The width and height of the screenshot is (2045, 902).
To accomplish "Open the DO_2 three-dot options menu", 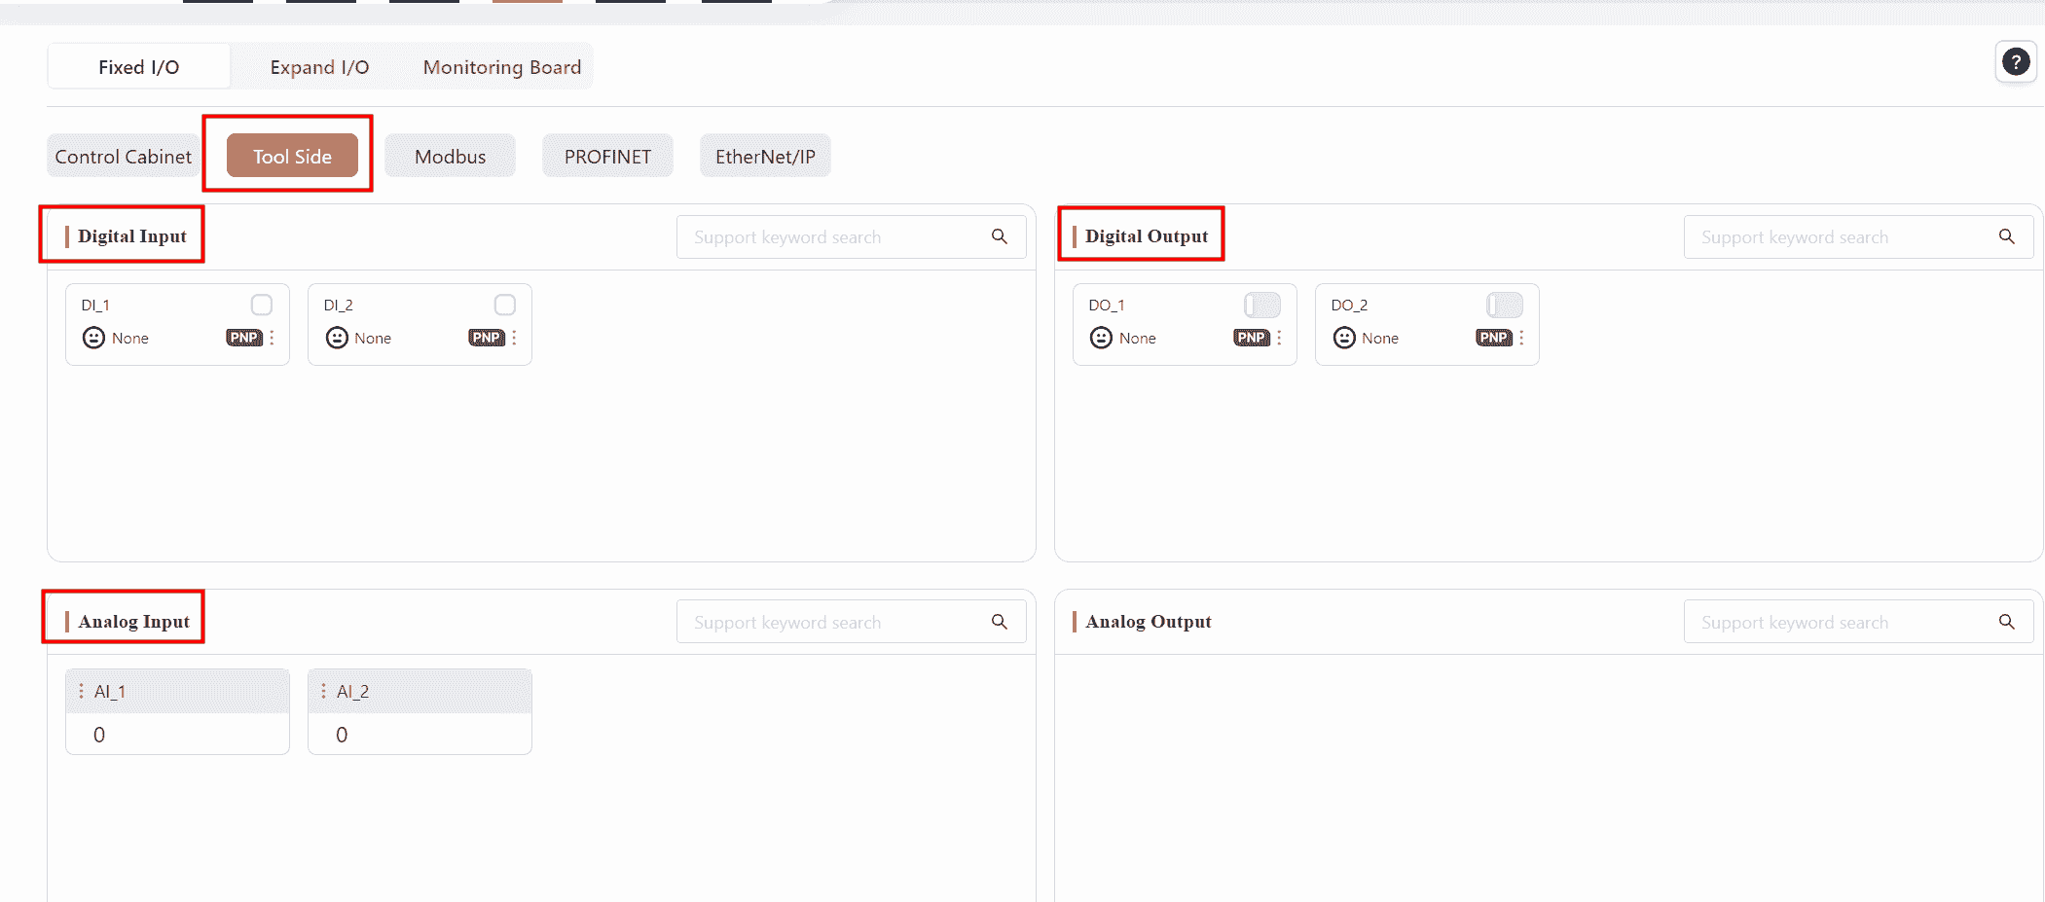I will [1521, 338].
